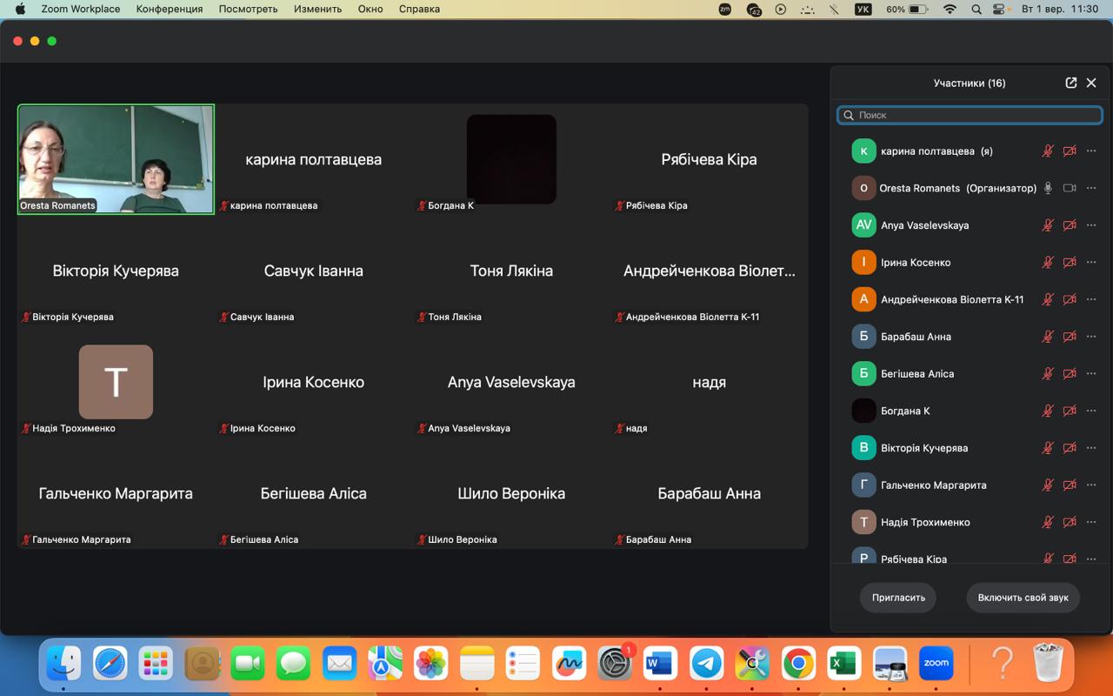The width and height of the screenshot is (1113, 696).
Task: Toggle muted mic icon for карина полтавцева
Action: [x=1048, y=151]
